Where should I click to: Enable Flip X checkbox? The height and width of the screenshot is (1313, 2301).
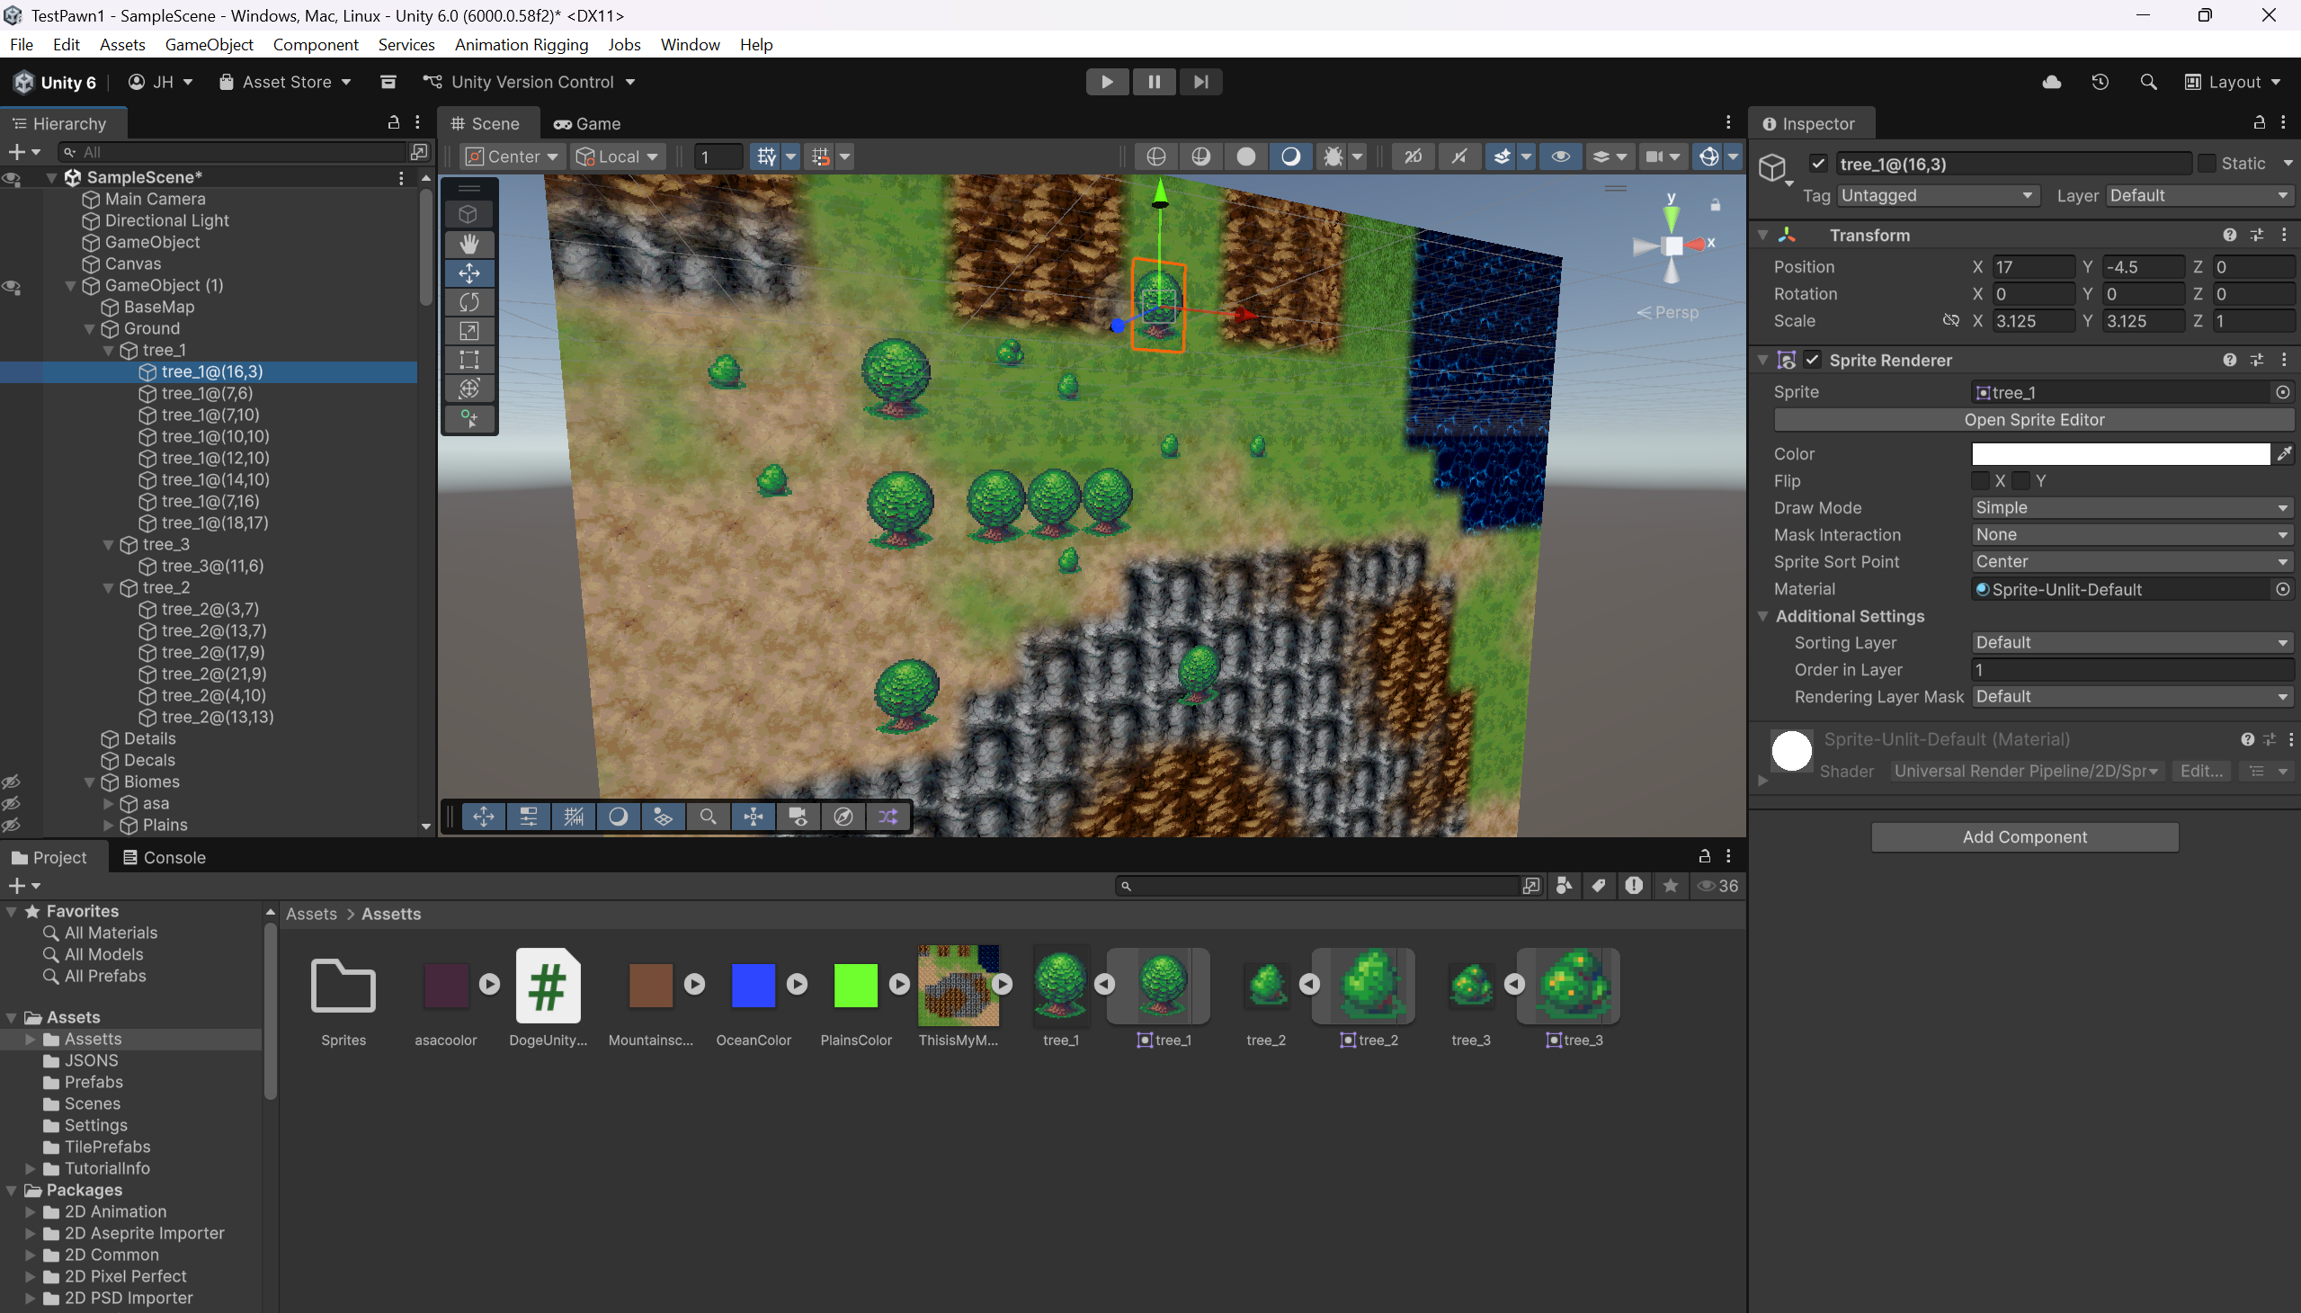click(1980, 480)
